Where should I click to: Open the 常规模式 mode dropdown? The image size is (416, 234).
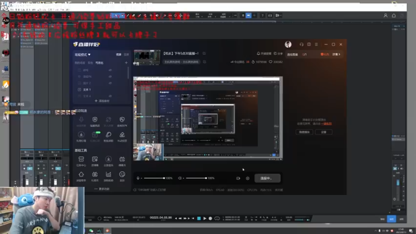[83, 55]
